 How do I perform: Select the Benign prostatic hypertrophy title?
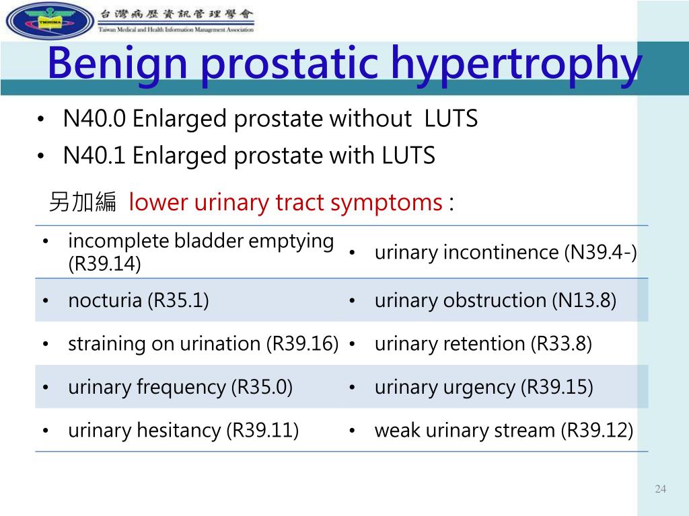pyautogui.click(x=345, y=64)
